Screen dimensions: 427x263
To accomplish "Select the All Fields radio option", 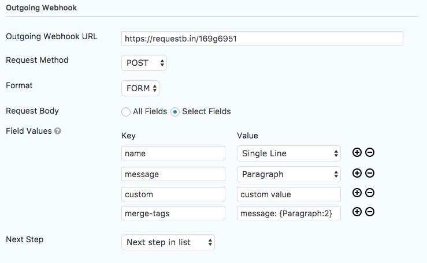I will coord(126,112).
